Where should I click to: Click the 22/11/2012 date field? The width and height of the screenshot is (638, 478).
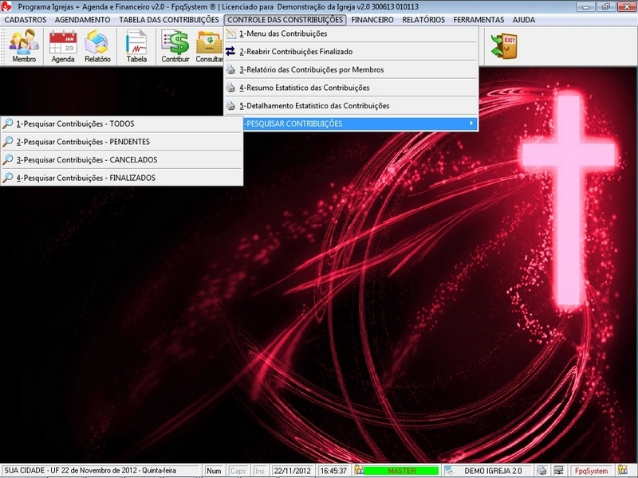click(292, 471)
